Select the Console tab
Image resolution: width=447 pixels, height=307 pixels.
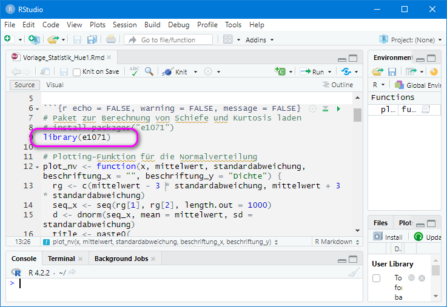point(24,259)
